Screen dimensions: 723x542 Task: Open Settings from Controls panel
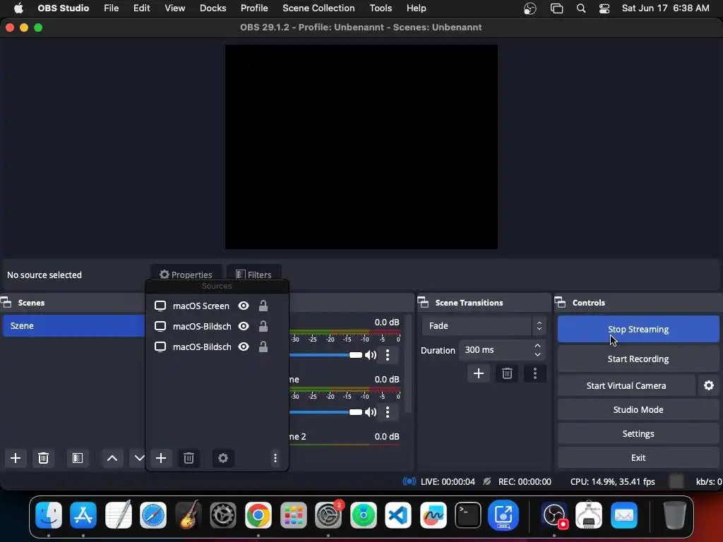click(x=638, y=434)
